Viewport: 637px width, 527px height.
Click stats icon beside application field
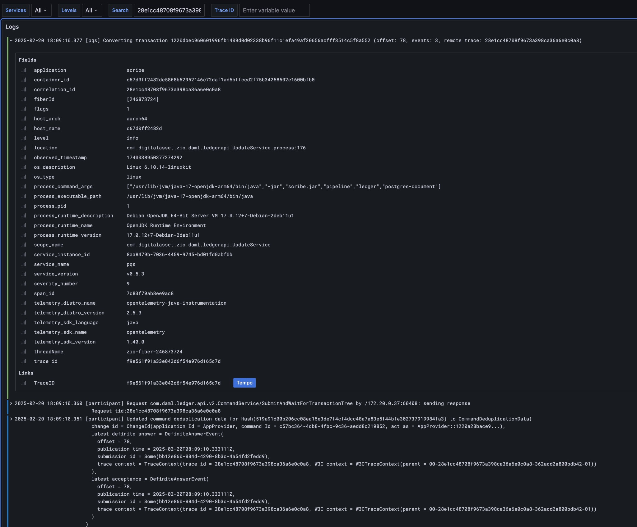pyautogui.click(x=24, y=70)
